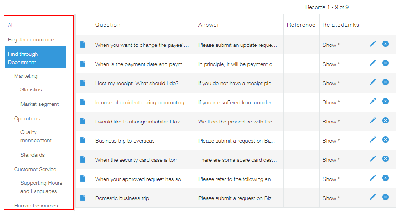
Task: Show related links for Domestic business trip
Action: tap(331, 198)
